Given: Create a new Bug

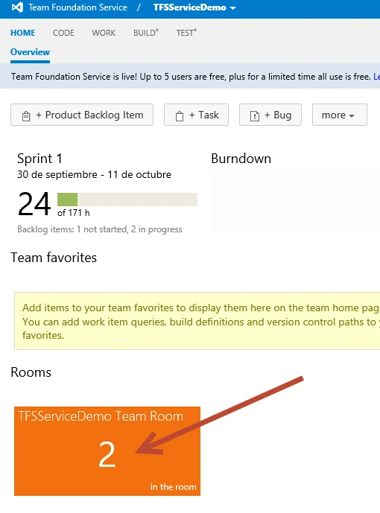Looking at the screenshot, I should pos(270,115).
